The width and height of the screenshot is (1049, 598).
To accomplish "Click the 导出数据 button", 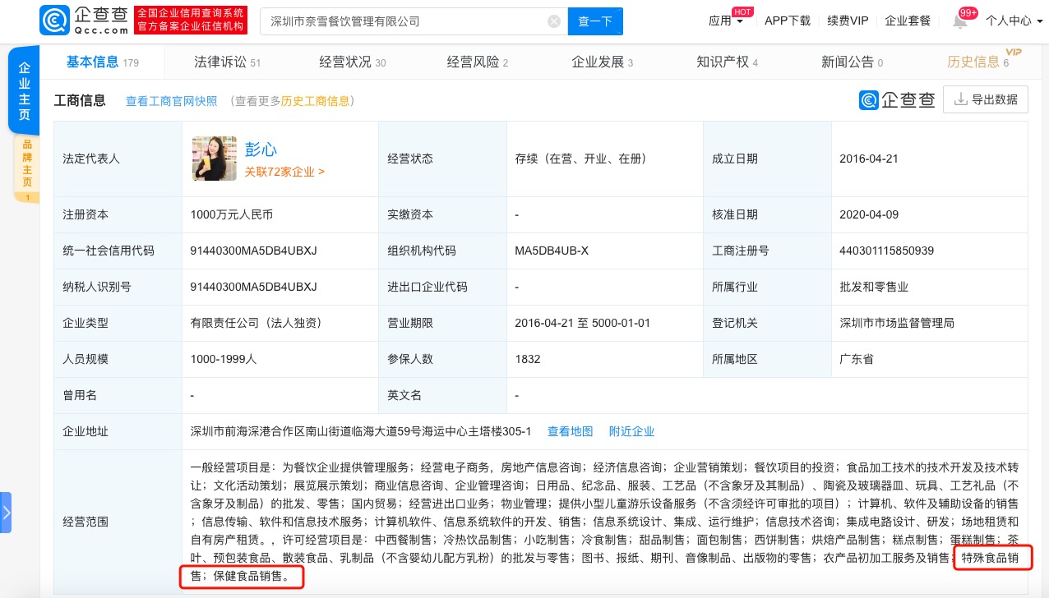I will 986,99.
